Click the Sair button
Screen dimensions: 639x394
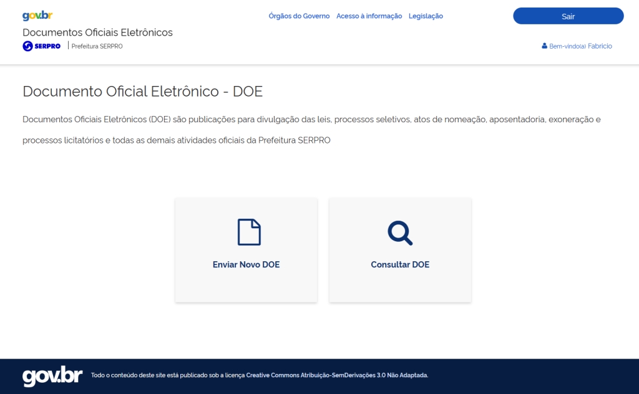568,16
